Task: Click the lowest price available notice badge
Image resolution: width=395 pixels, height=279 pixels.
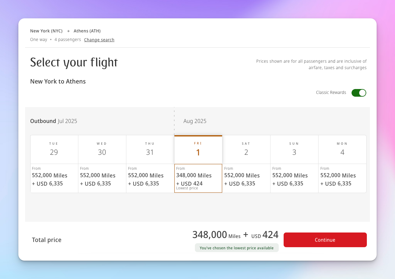Action: (x=237, y=248)
